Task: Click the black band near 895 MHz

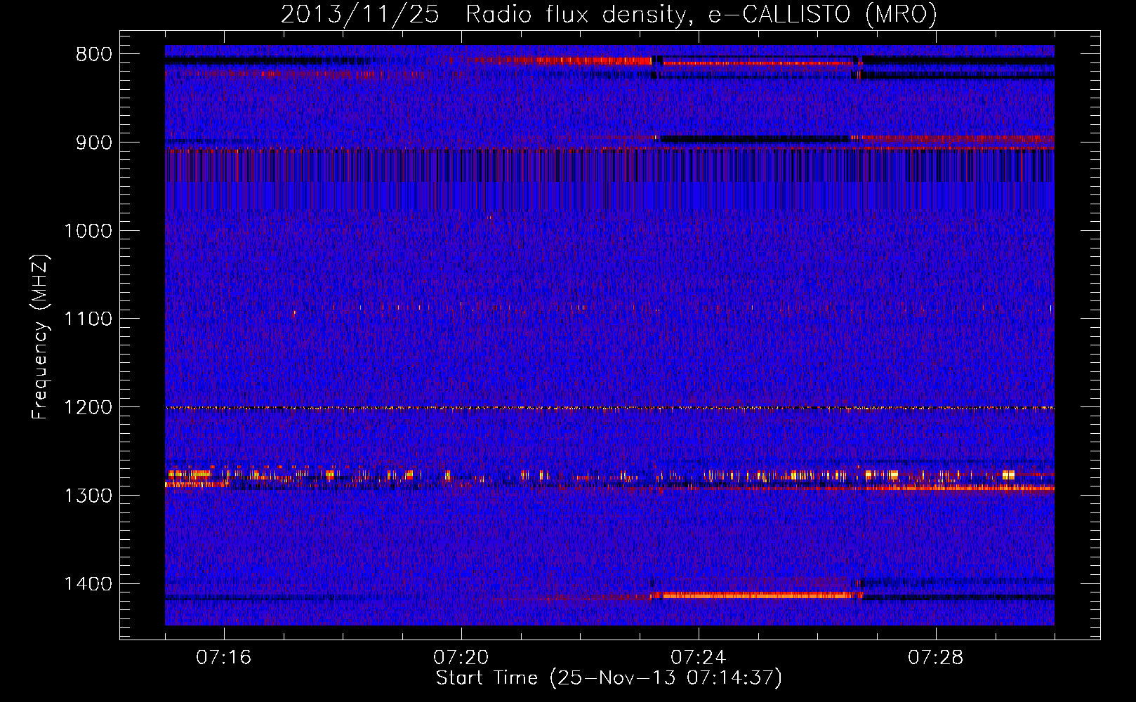Action: click(x=755, y=139)
